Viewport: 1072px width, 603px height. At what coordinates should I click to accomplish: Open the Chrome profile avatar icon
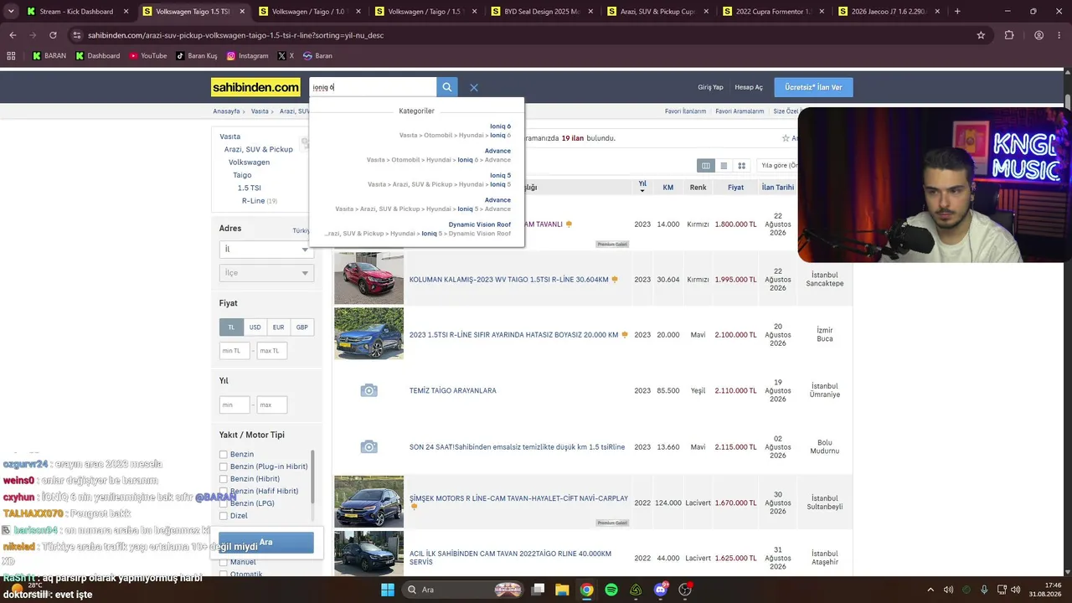click(x=1038, y=35)
